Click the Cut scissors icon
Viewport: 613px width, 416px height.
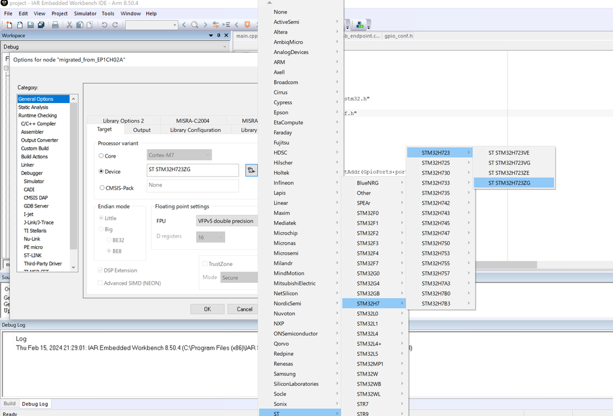[x=69, y=25]
